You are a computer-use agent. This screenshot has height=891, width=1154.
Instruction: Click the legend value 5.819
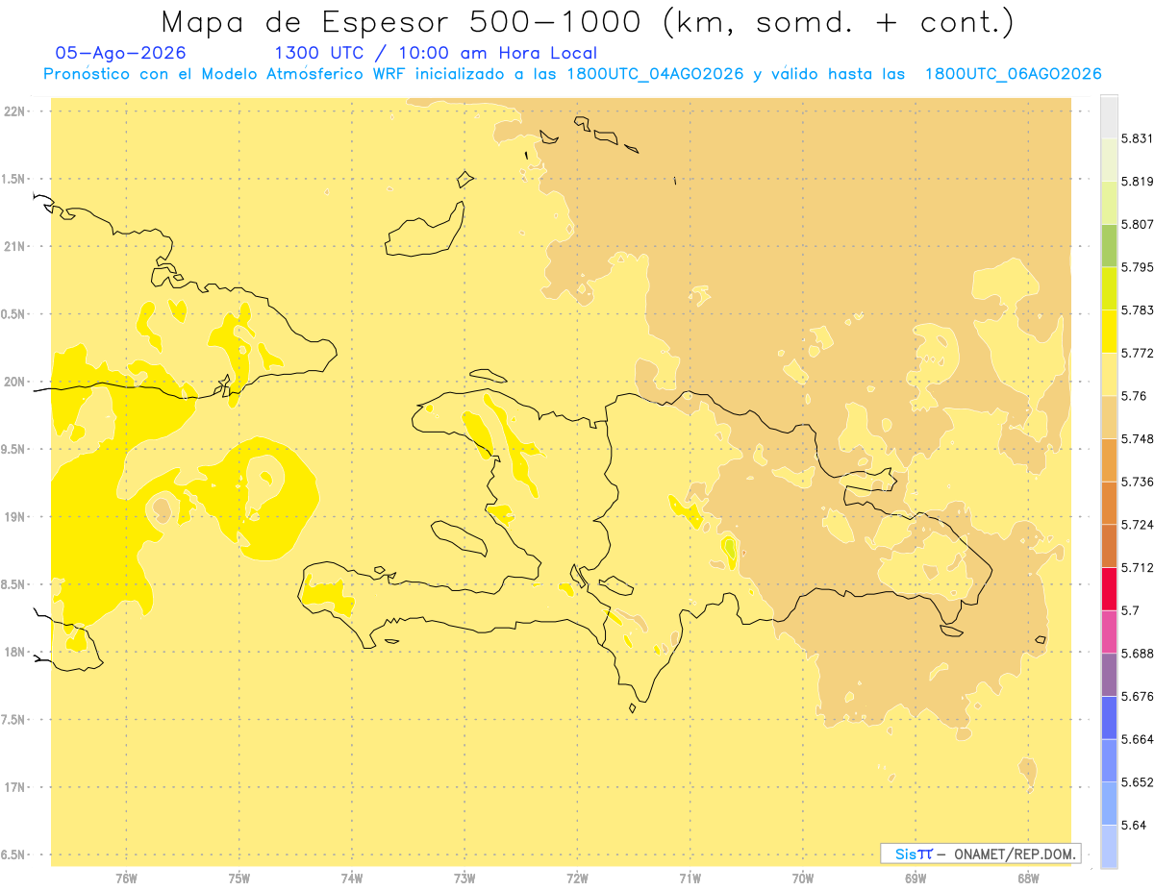tap(1137, 181)
